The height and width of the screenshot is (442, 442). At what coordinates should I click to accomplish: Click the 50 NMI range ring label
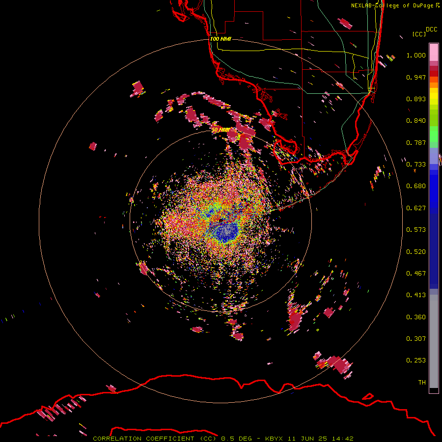(220, 130)
